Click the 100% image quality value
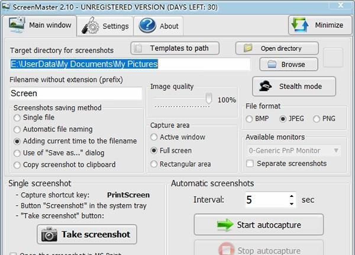This screenshot has height=255, width=355. click(227, 100)
